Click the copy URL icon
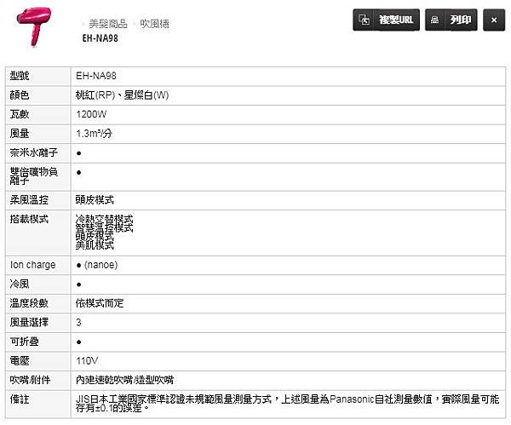 (364, 20)
